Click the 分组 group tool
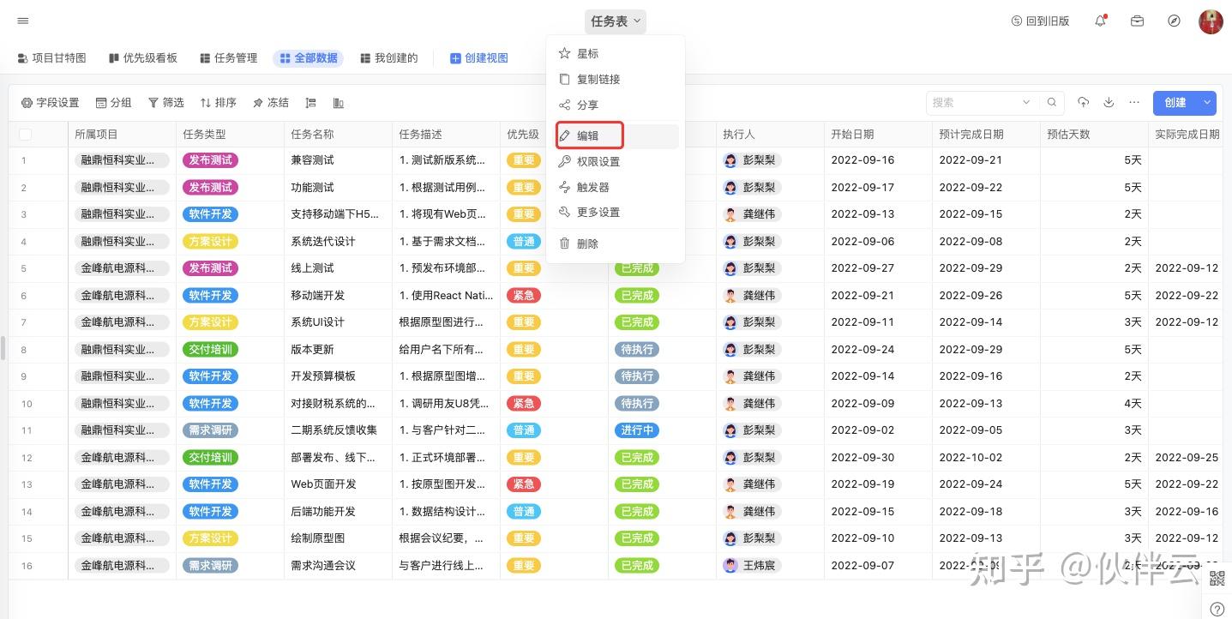The width and height of the screenshot is (1232, 619). tap(113, 103)
